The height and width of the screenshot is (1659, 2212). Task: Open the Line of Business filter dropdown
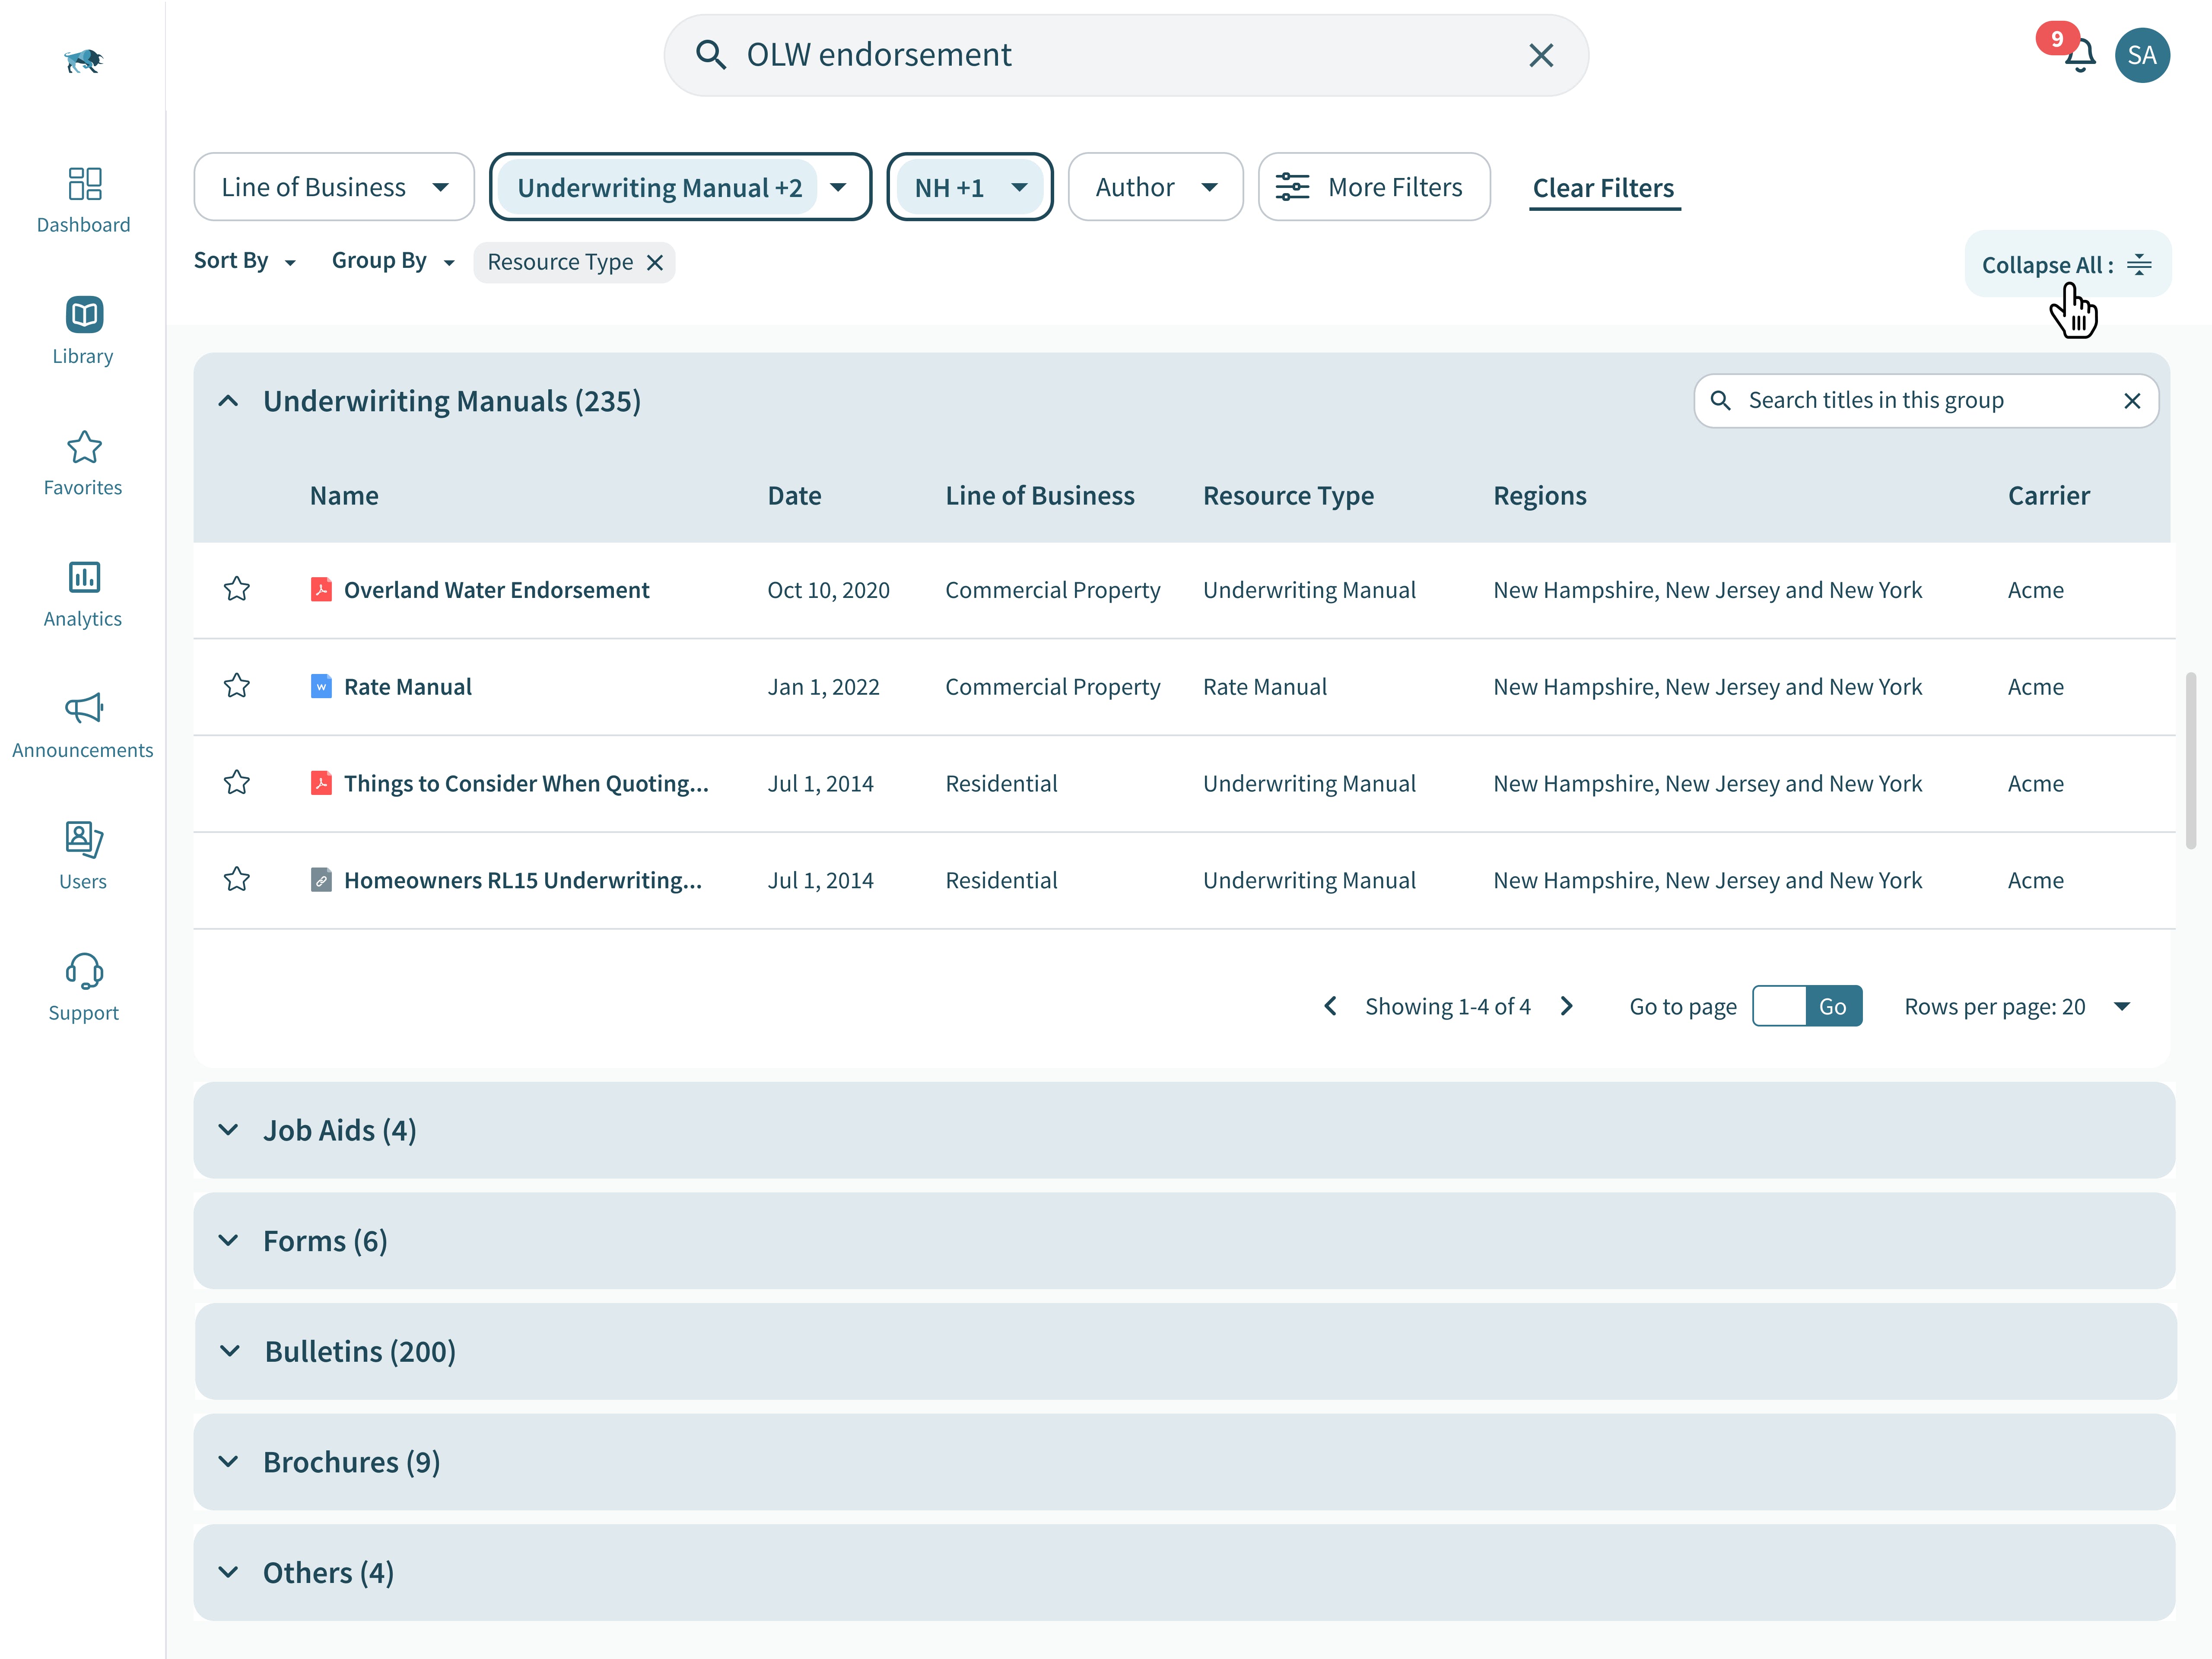(334, 187)
